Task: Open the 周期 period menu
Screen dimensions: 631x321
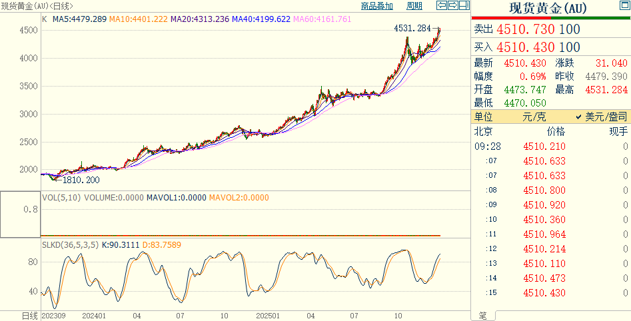Action: tap(414, 6)
